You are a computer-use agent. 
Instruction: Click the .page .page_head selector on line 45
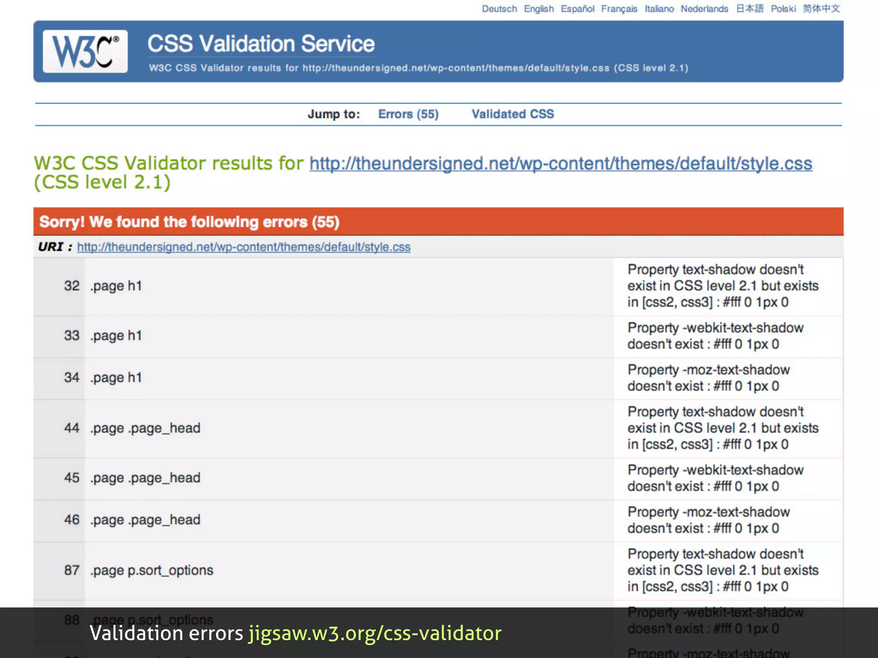pos(145,478)
